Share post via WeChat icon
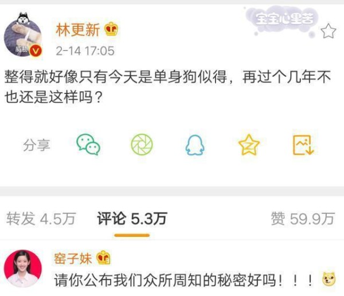 coord(88,145)
